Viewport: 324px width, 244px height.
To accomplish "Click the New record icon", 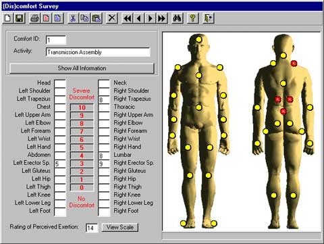I will pyautogui.click(x=8, y=18).
